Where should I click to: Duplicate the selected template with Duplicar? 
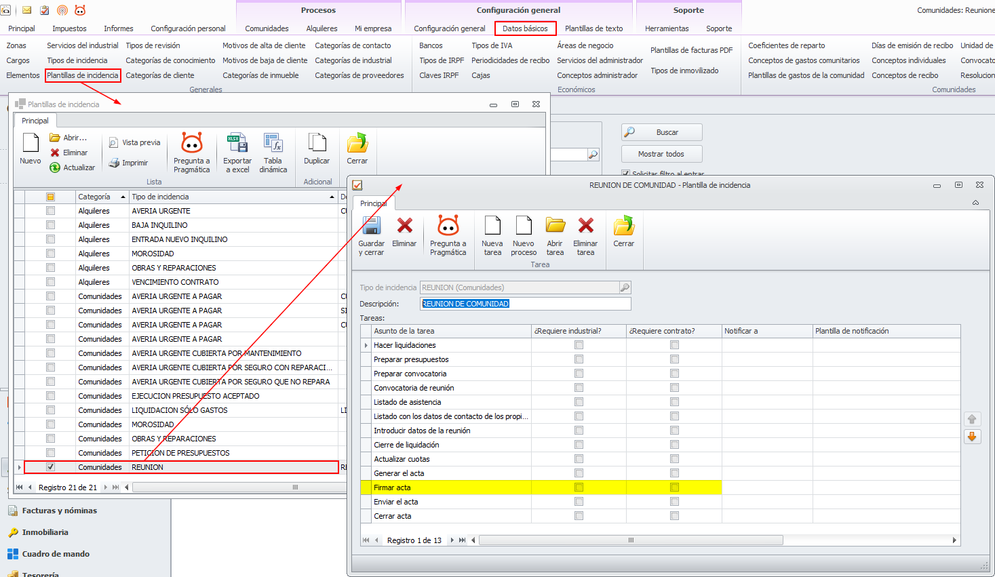click(x=317, y=149)
